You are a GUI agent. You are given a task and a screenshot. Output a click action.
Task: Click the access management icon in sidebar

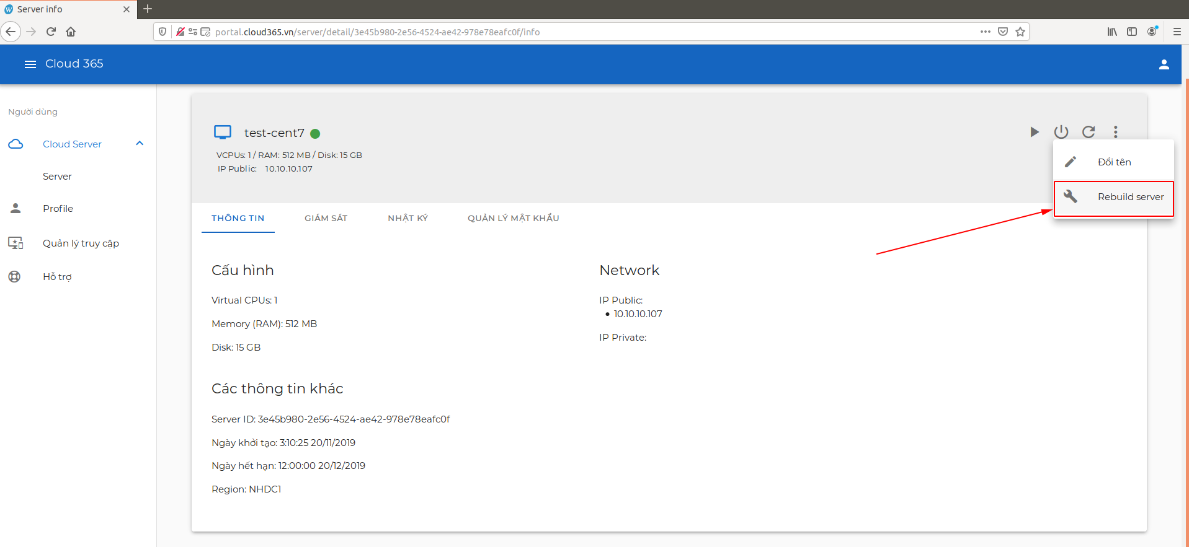coord(16,243)
